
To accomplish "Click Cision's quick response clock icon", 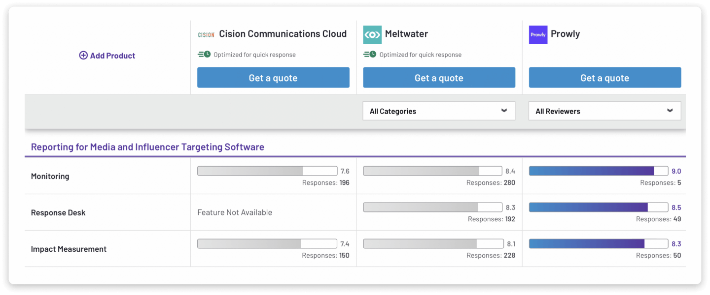I will pyautogui.click(x=204, y=55).
